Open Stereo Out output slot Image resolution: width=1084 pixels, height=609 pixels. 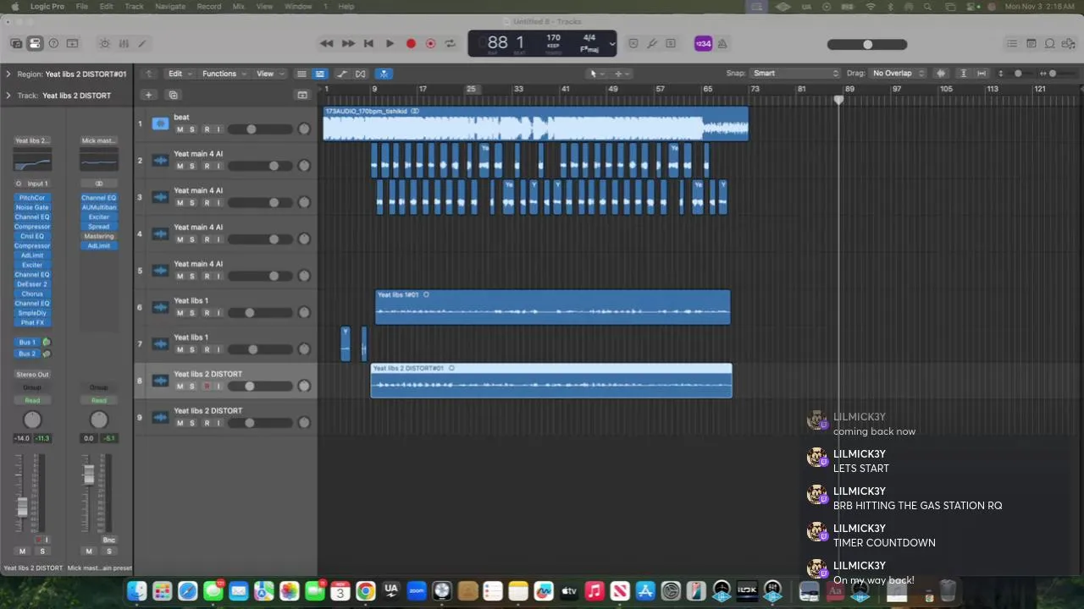(32, 374)
